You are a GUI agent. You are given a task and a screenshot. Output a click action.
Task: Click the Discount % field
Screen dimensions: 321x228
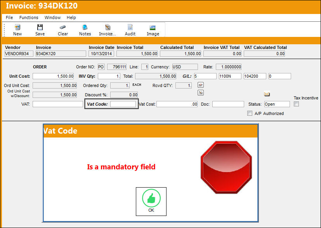pos(124,95)
